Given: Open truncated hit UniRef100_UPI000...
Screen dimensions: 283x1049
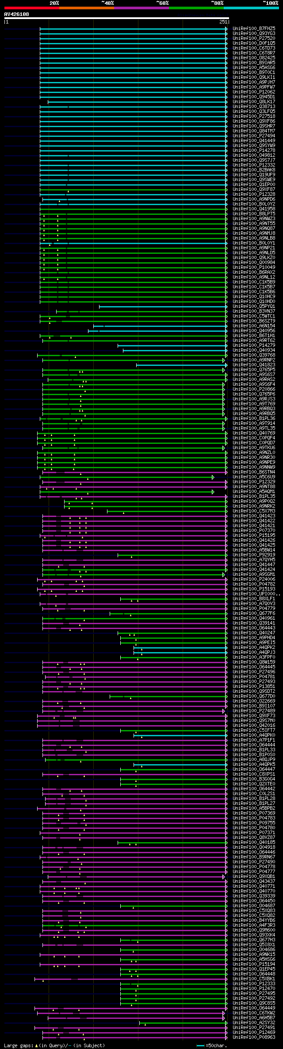Looking at the screenshot, I should pos(256,594).
